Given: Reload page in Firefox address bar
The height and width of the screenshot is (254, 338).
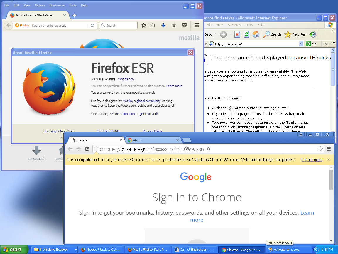Looking at the screenshot, I should (92, 25).
